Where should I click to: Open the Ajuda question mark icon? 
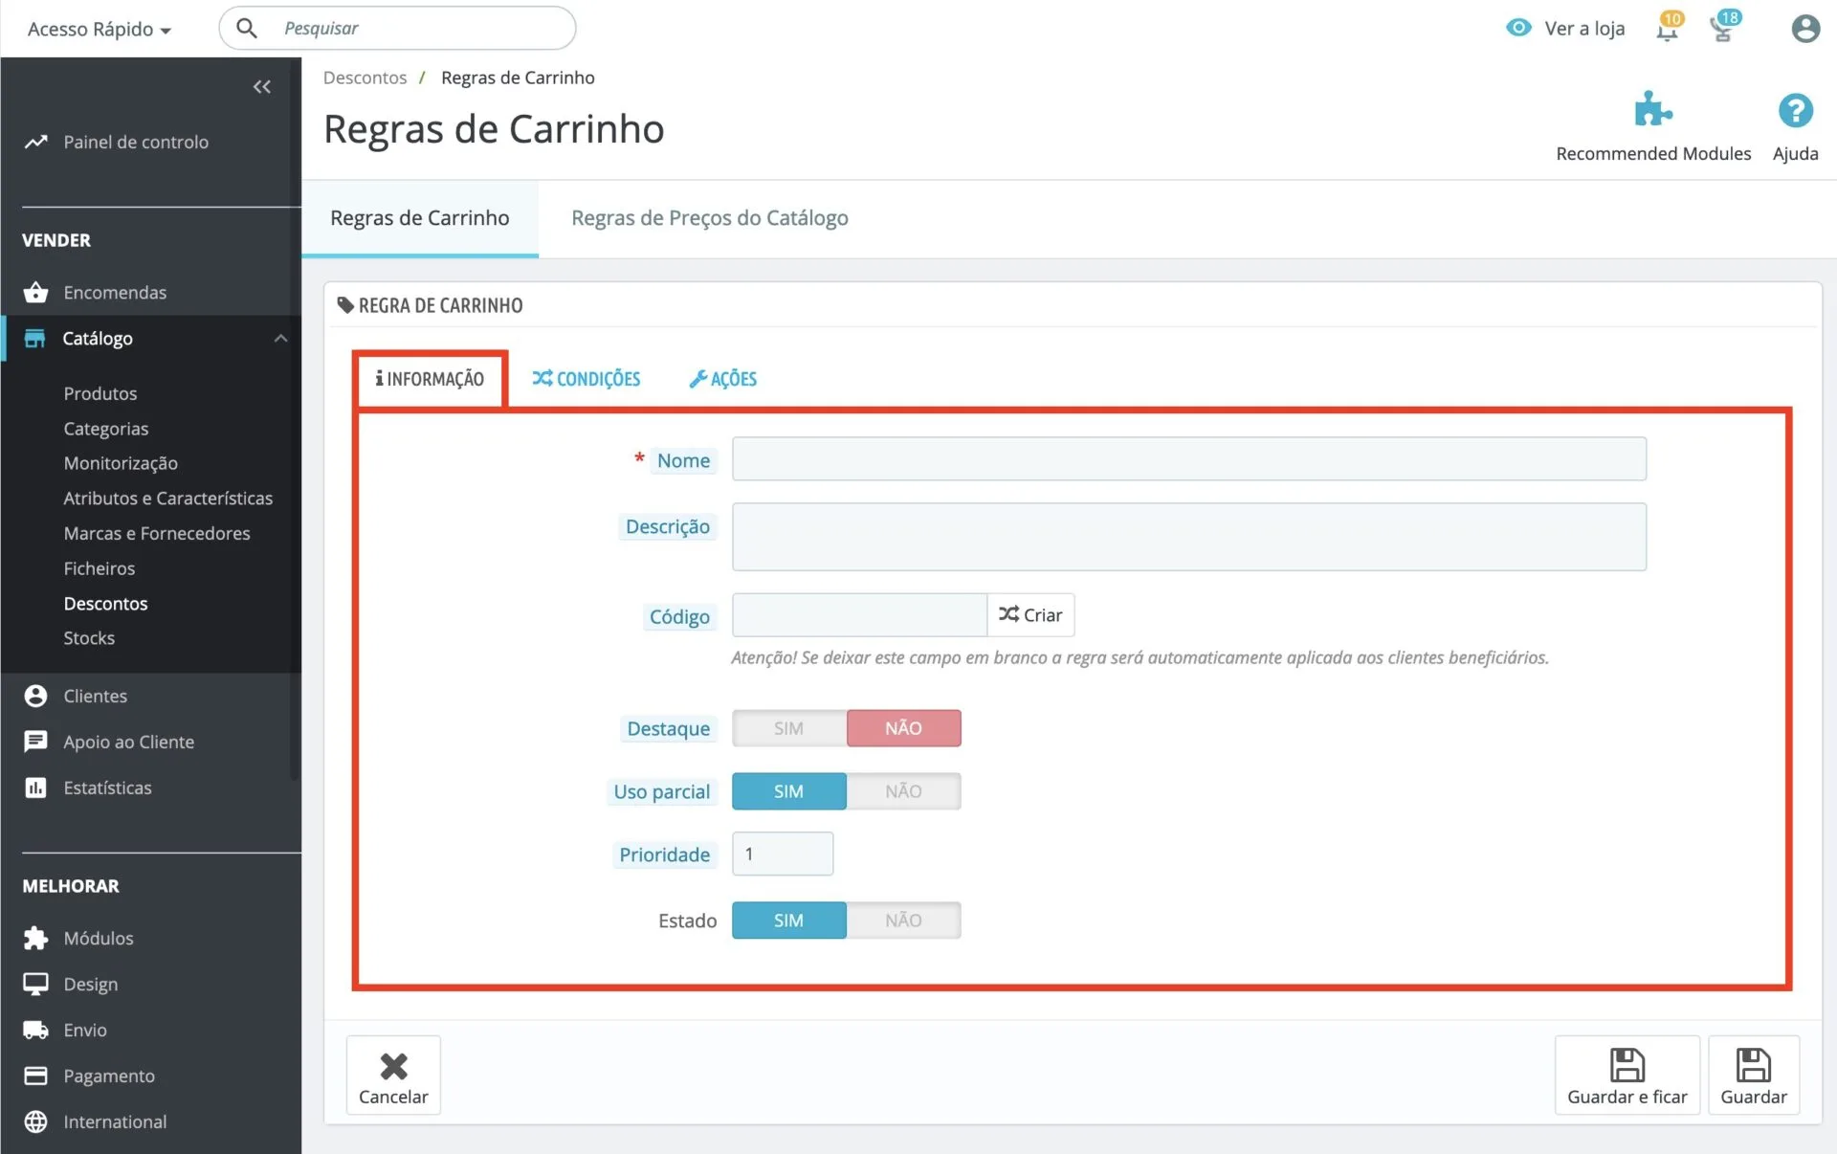(x=1795, y=111)
